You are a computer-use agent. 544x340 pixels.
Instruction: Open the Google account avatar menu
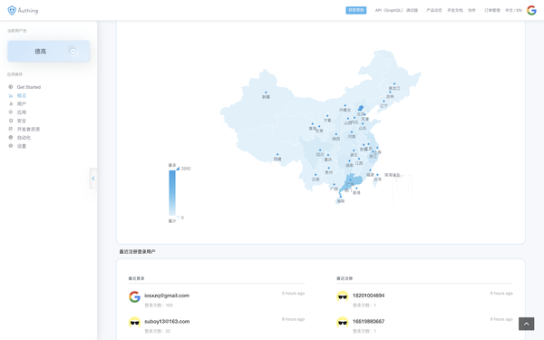[x=531, y=10]
